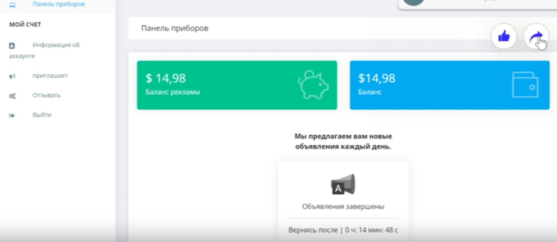Click the user avatar at the top right

pyautogui.click(x=413, y=2)
